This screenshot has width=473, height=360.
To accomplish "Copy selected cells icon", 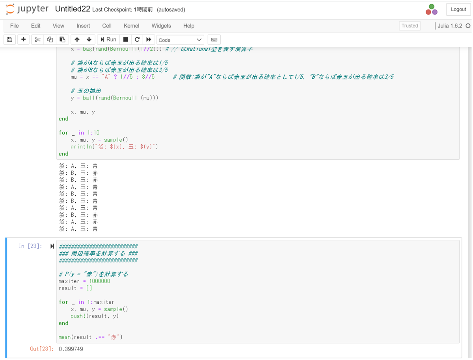I will [x=50, y=40].
